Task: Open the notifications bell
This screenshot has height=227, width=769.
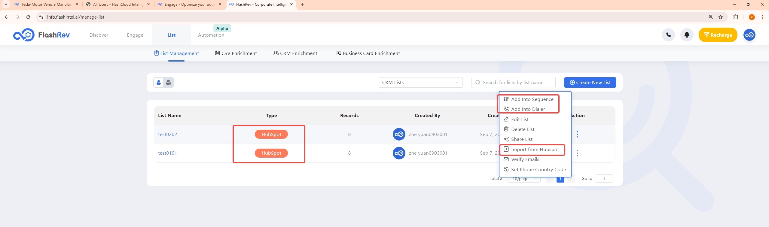Action: click(x=687, y=35)
